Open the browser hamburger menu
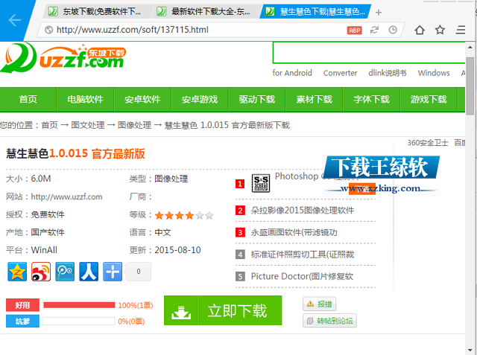The width and height of the screenshot is (477, 355). 461,30
